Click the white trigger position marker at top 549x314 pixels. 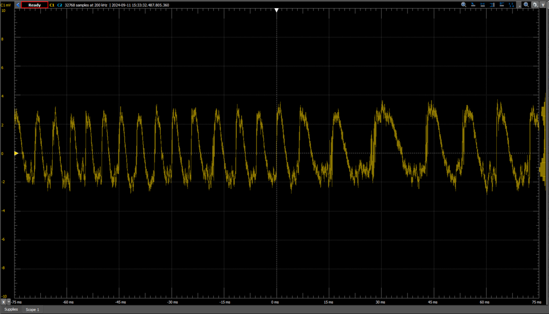(277, 10)
